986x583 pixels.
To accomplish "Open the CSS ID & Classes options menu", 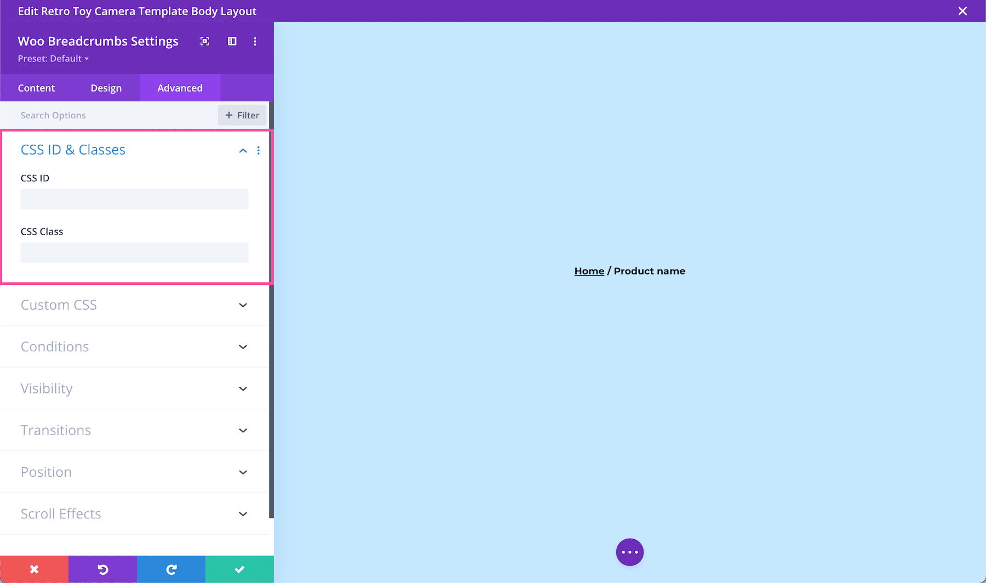I will pos(258,150).
